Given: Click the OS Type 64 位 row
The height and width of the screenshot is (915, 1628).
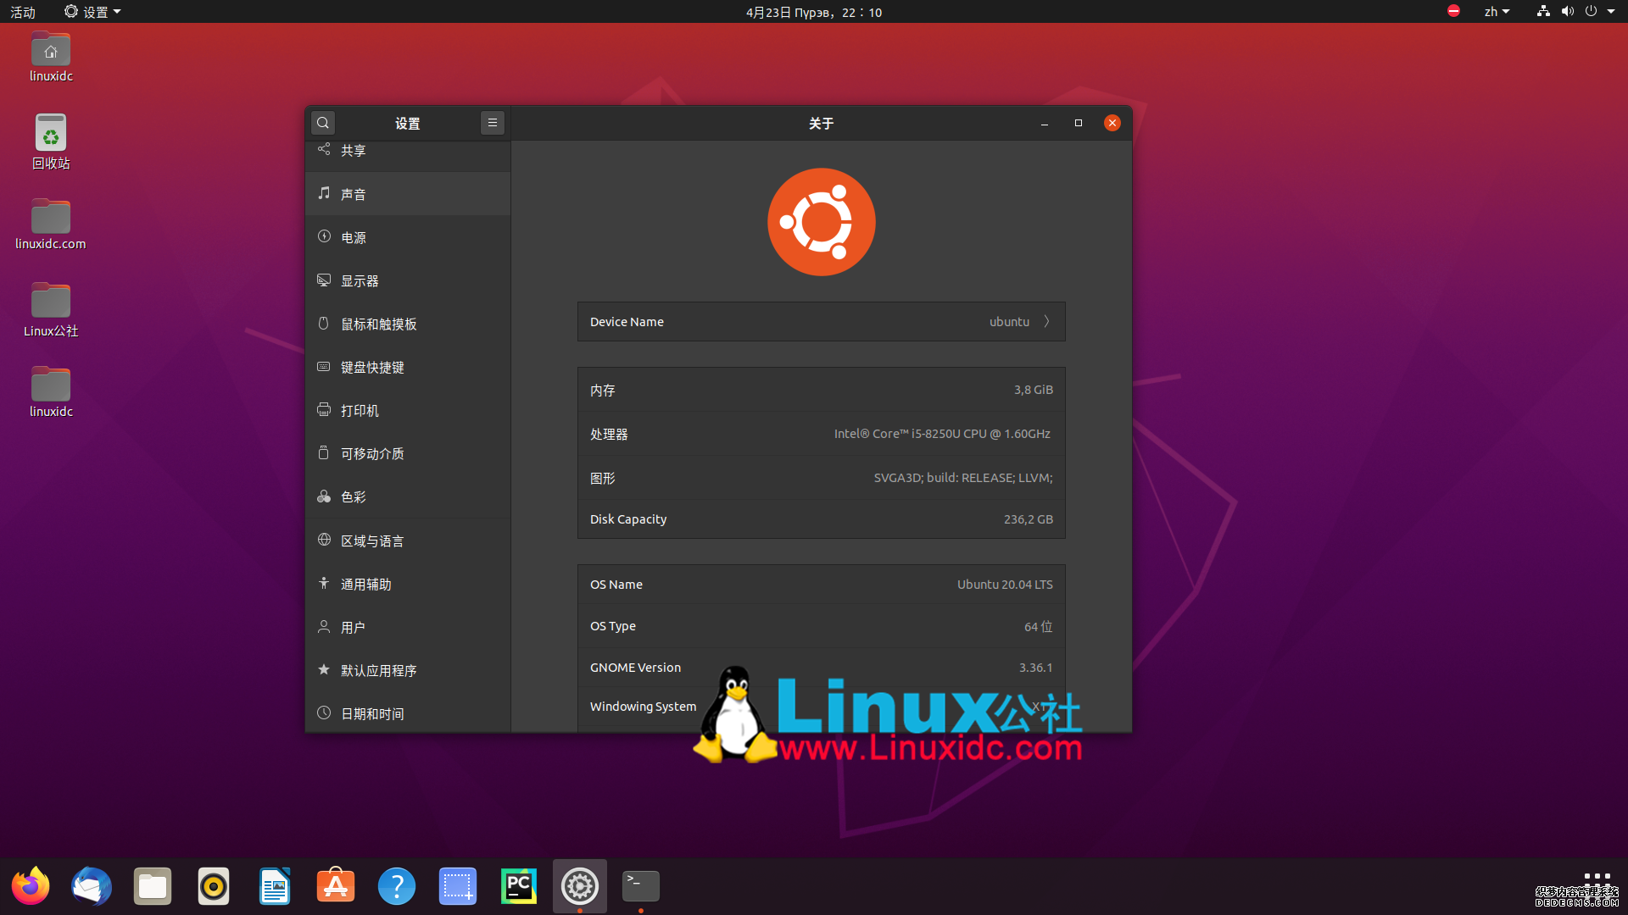Looking at the screenshot, I should click(821, 626).
